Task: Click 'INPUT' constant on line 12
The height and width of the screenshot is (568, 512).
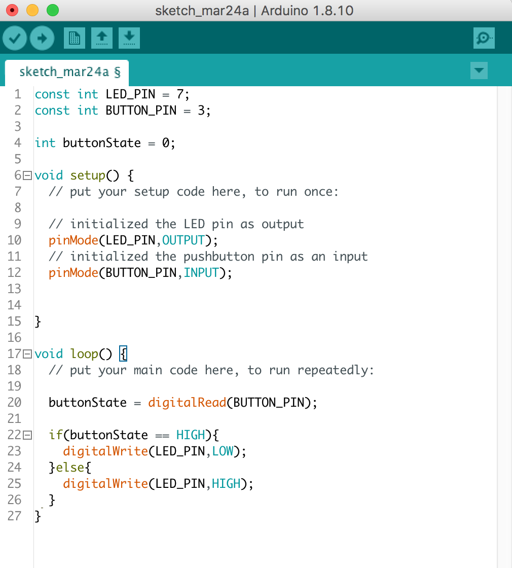Action: click(x=201, y=273)
